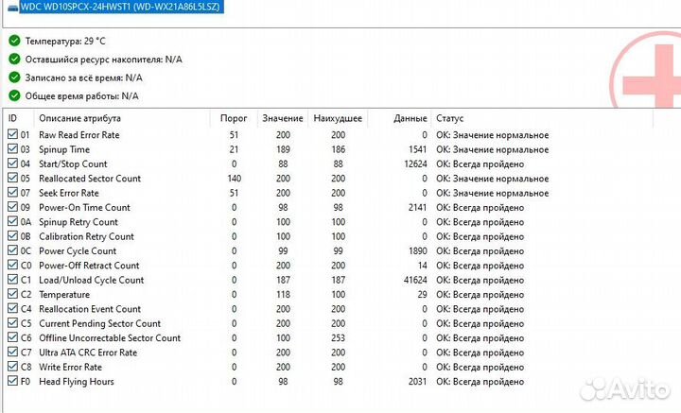Select the Load/Unload Cycle Count row

pos(91,280)
